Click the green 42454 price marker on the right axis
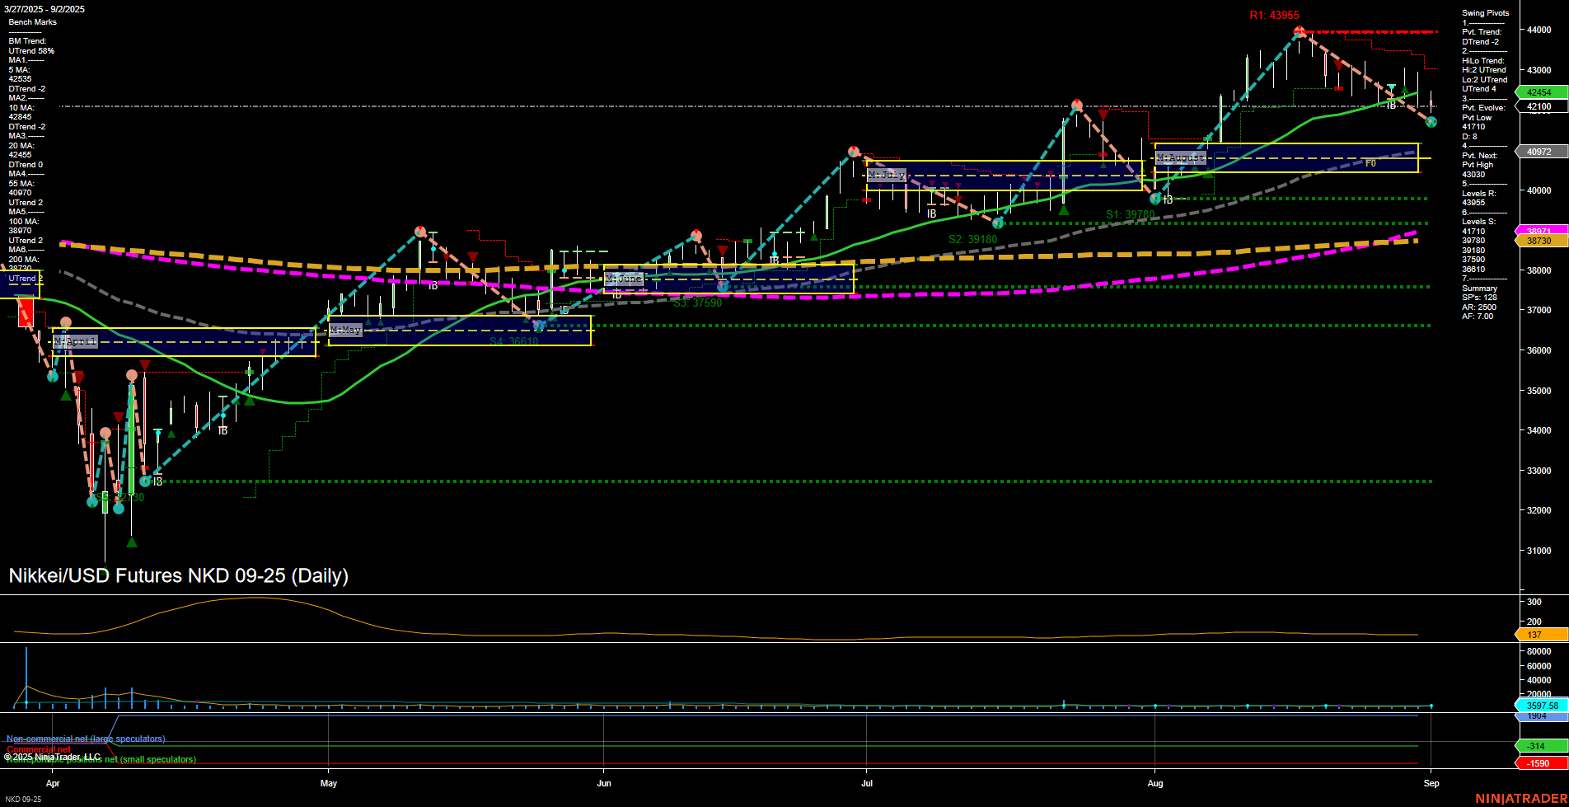Screen dimensions: 1569x807 [1538, 92]
